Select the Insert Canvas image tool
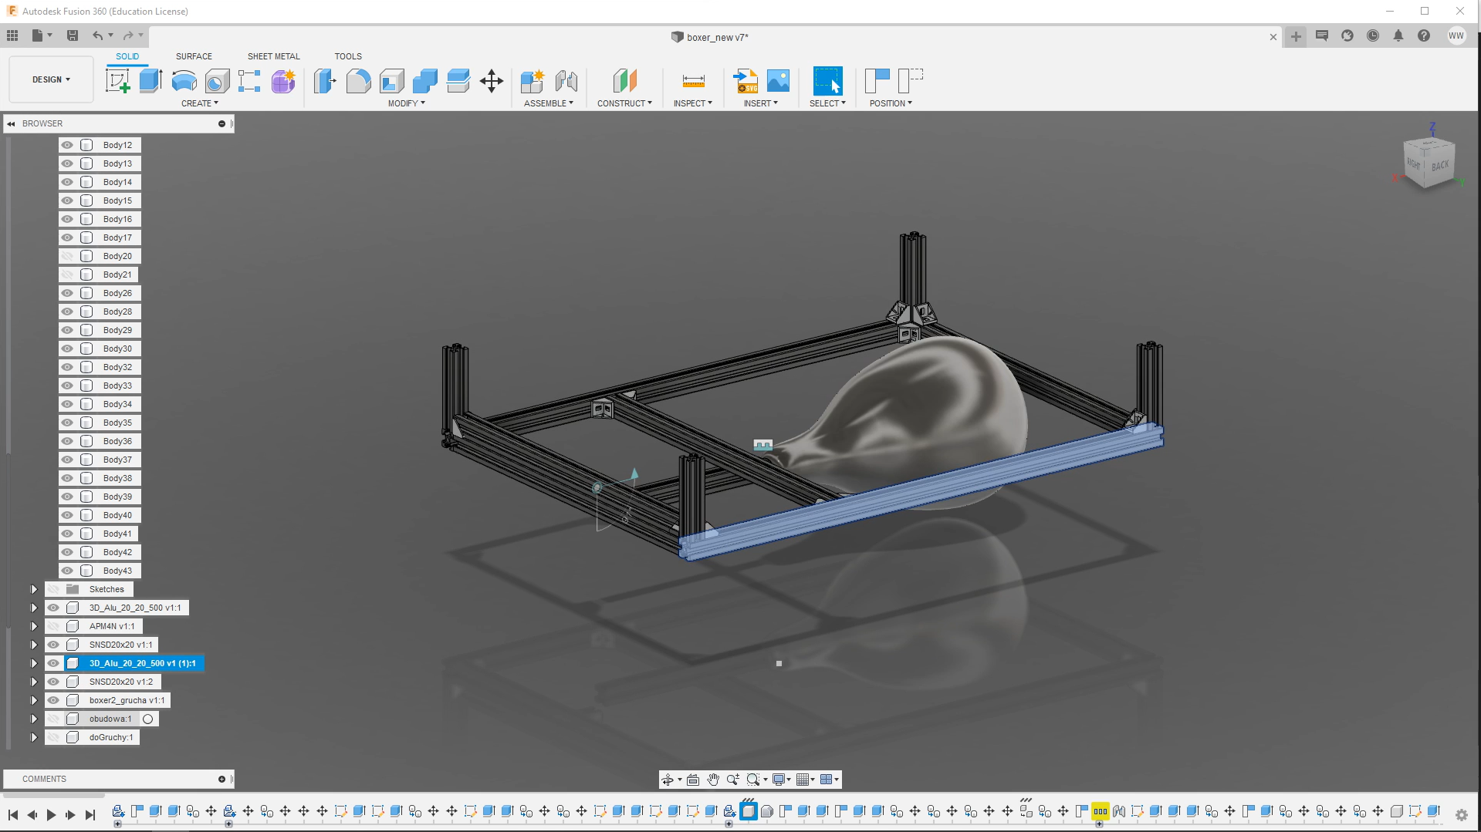Image resolution: width=1481 pixels, height=832 pixels. 778,81
